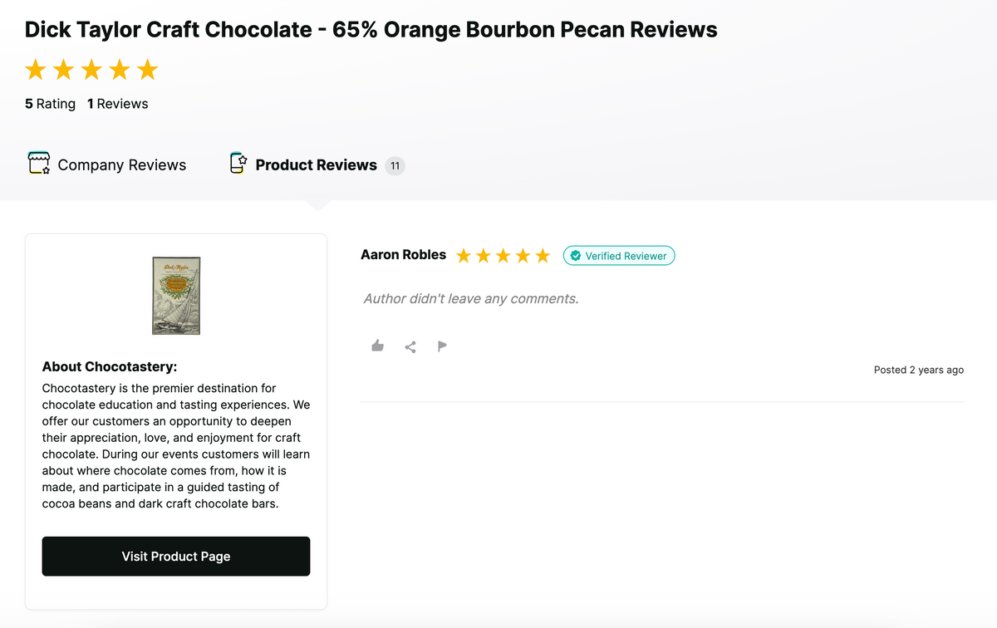
Task: Click the share icon under the review
Action: [x=410, y=346]
